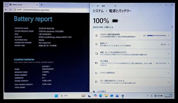Expand the 画面、スリープ、休止状態のタイムアウト section
Image resolution: width=178 pixels, height=103 pixels.
point(132,53)
